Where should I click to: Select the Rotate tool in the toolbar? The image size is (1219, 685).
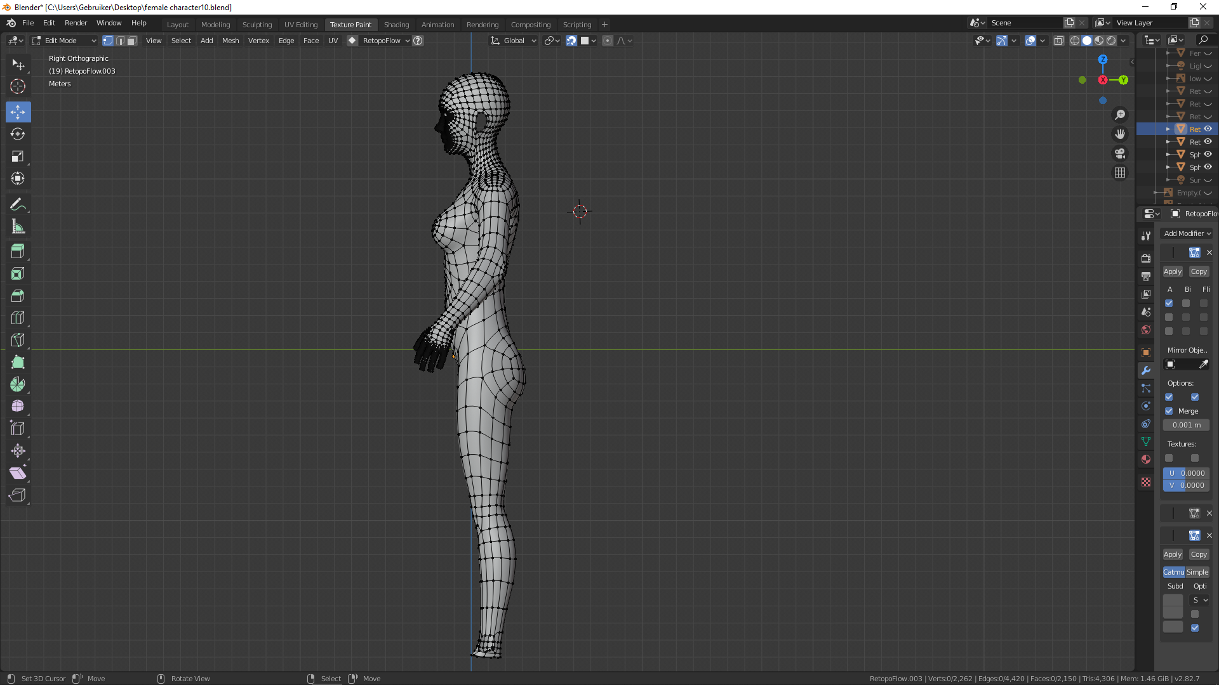18,134
